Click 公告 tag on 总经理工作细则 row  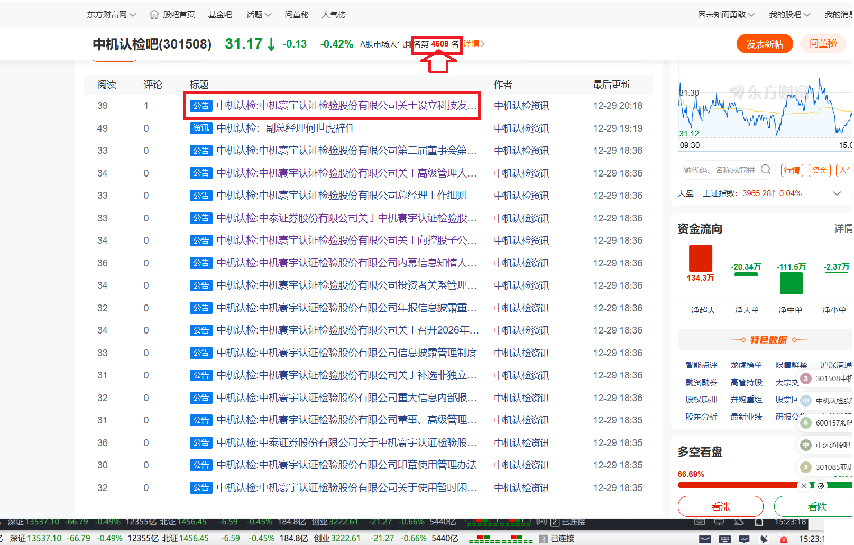(x=201, y=196)
